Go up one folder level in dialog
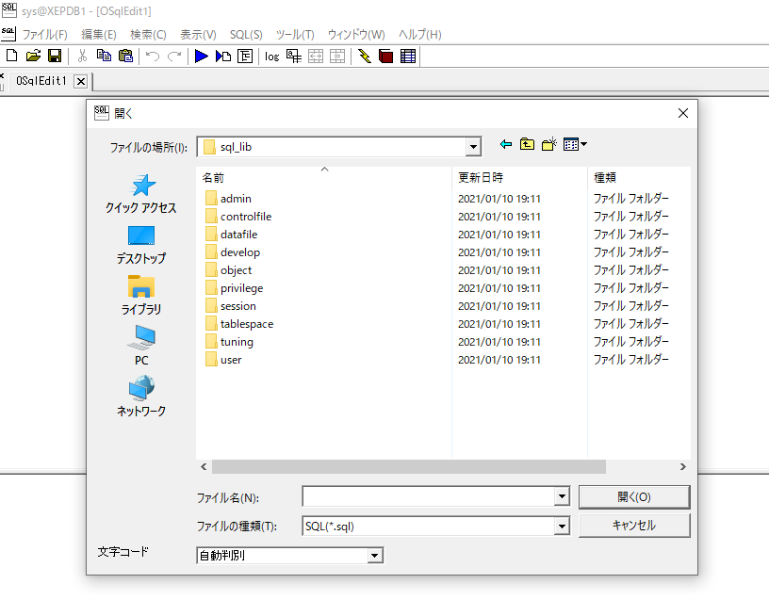This screenshot has width=769, height=600. (528, 144)
